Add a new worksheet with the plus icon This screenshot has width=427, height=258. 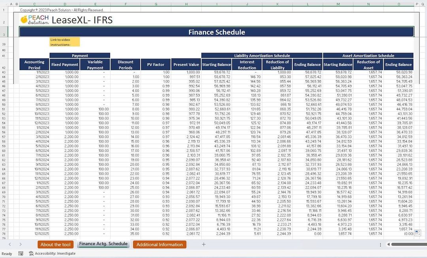tap(204, 245)
